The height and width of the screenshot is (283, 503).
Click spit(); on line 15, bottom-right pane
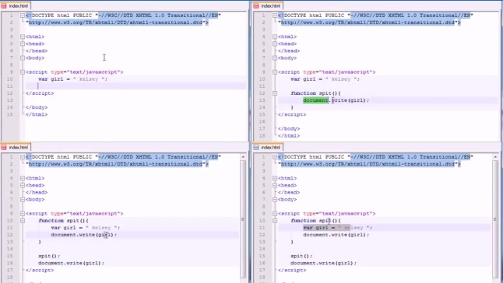tap(301, 256)
